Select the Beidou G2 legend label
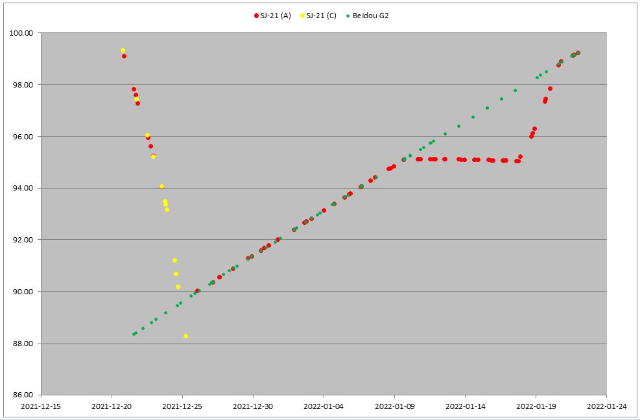 point(371,15)
